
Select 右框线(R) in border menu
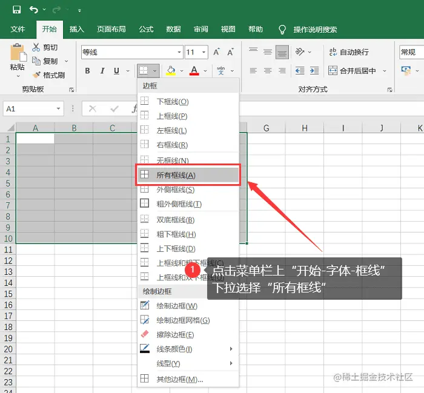pyautogui.click(x=188, y=145)
